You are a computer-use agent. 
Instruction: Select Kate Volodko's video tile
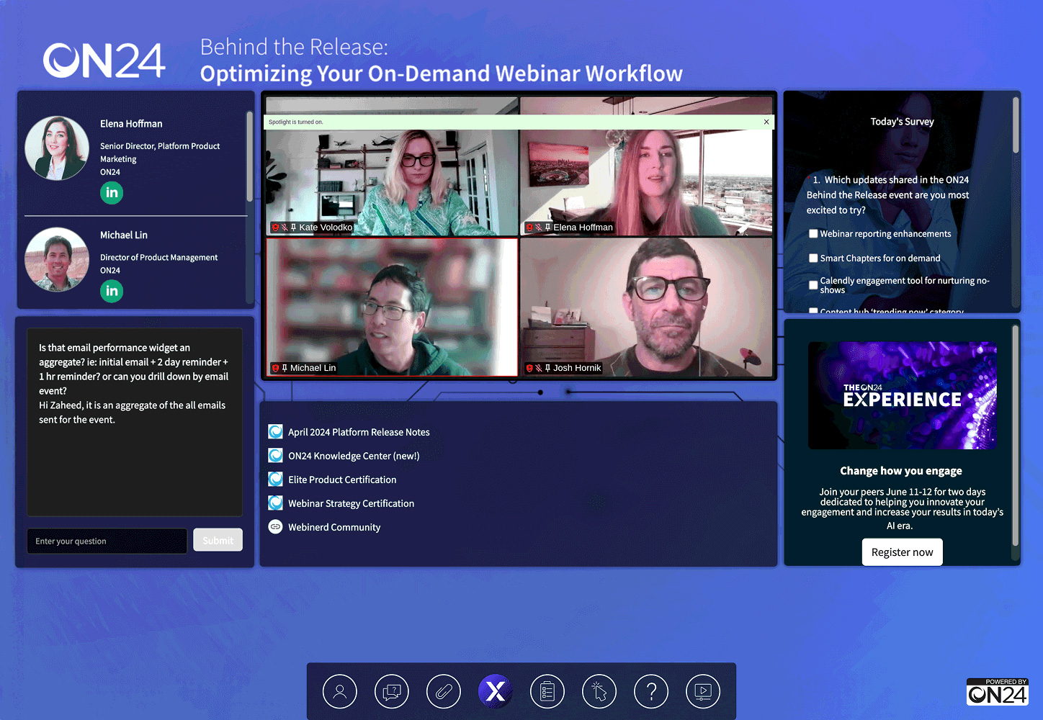392,166
